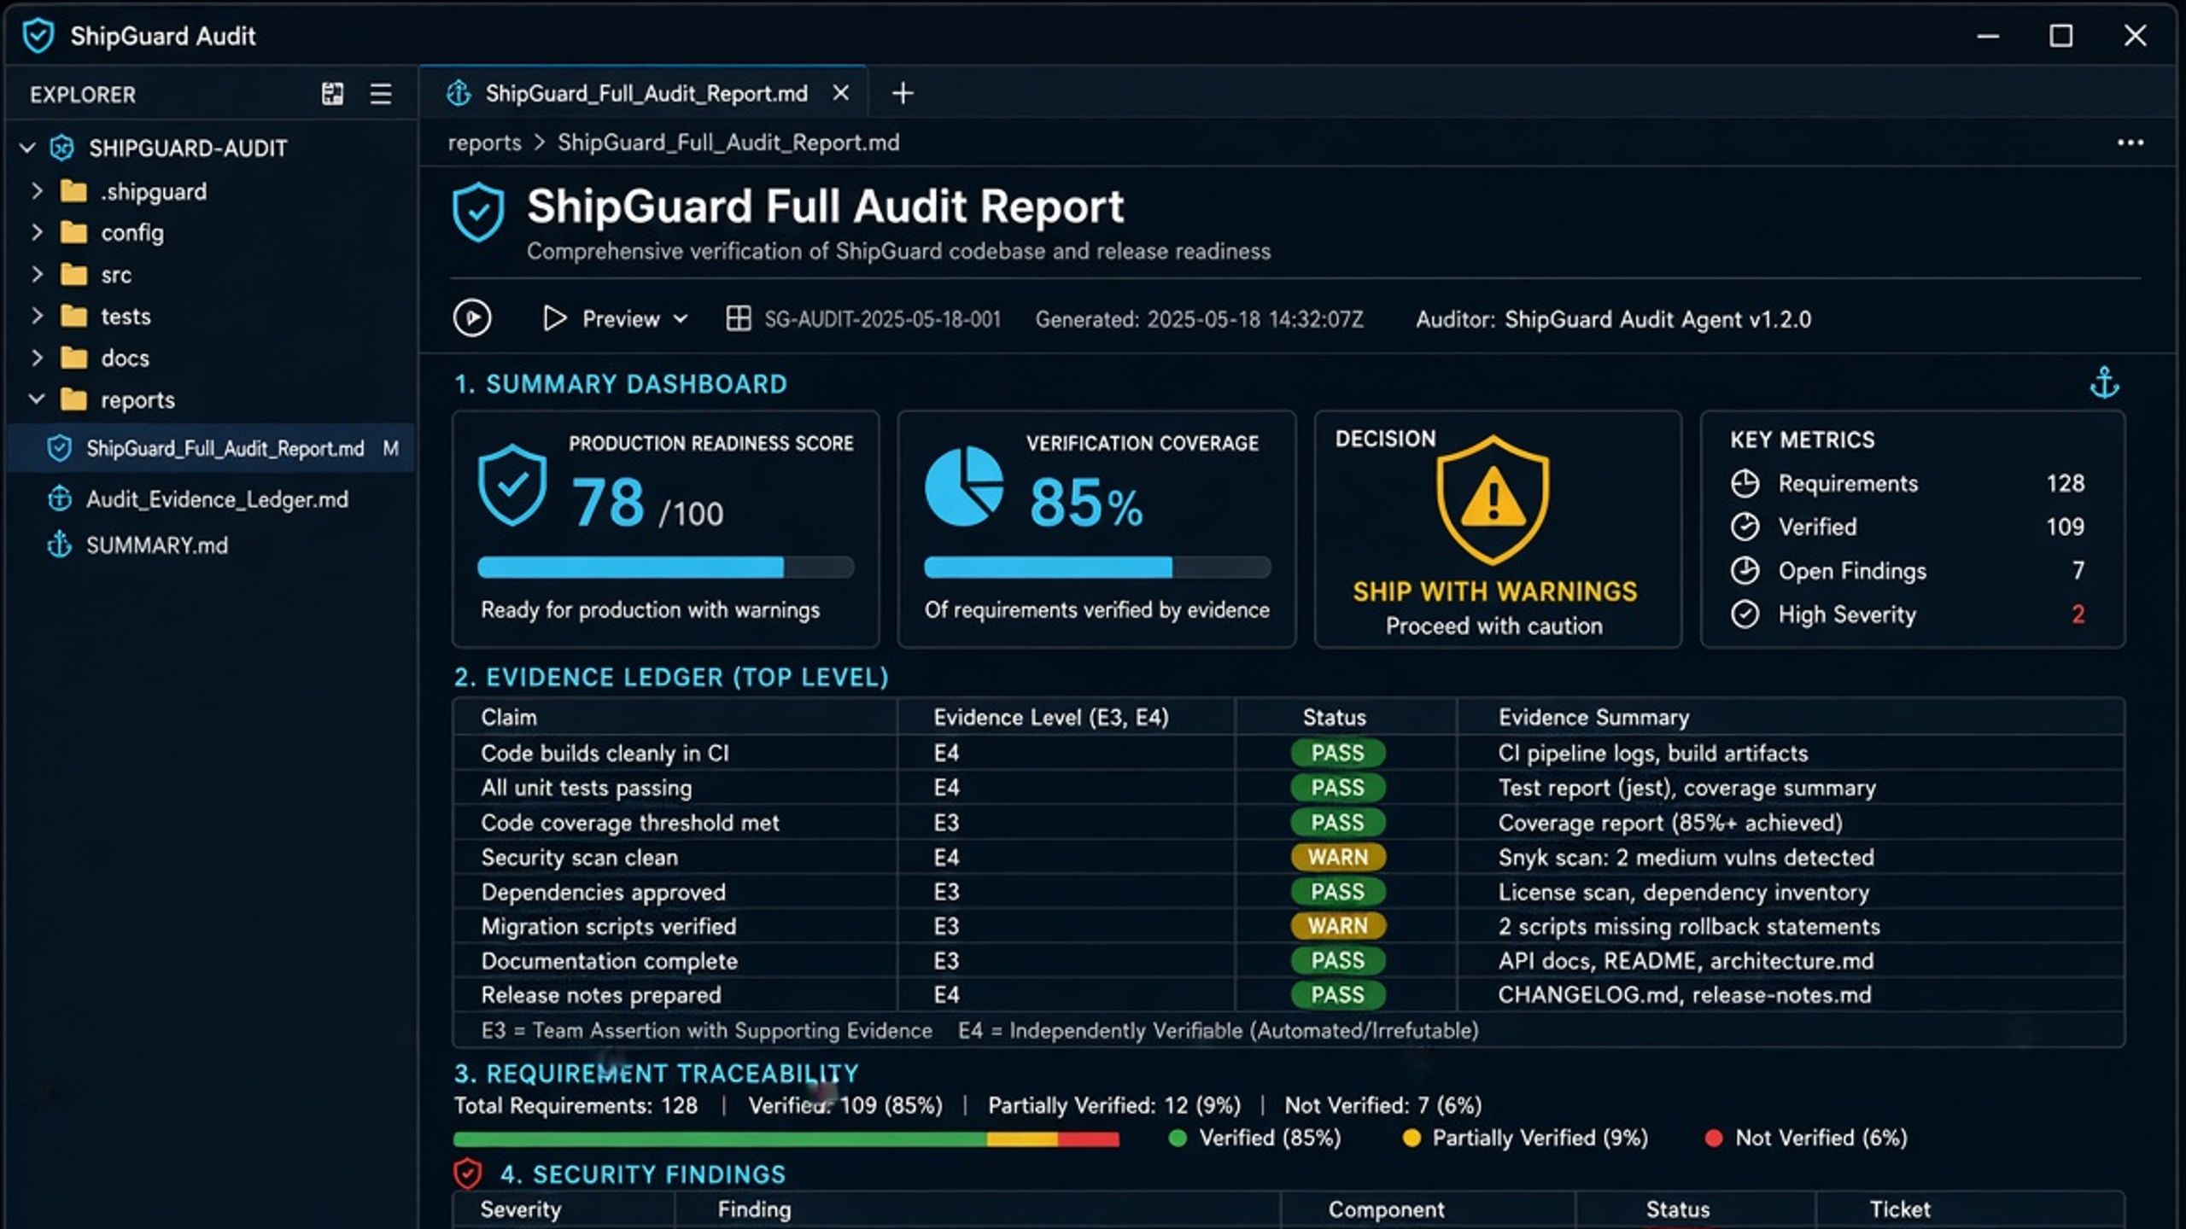Click the Preview play triangle icon

click(554, 318)
